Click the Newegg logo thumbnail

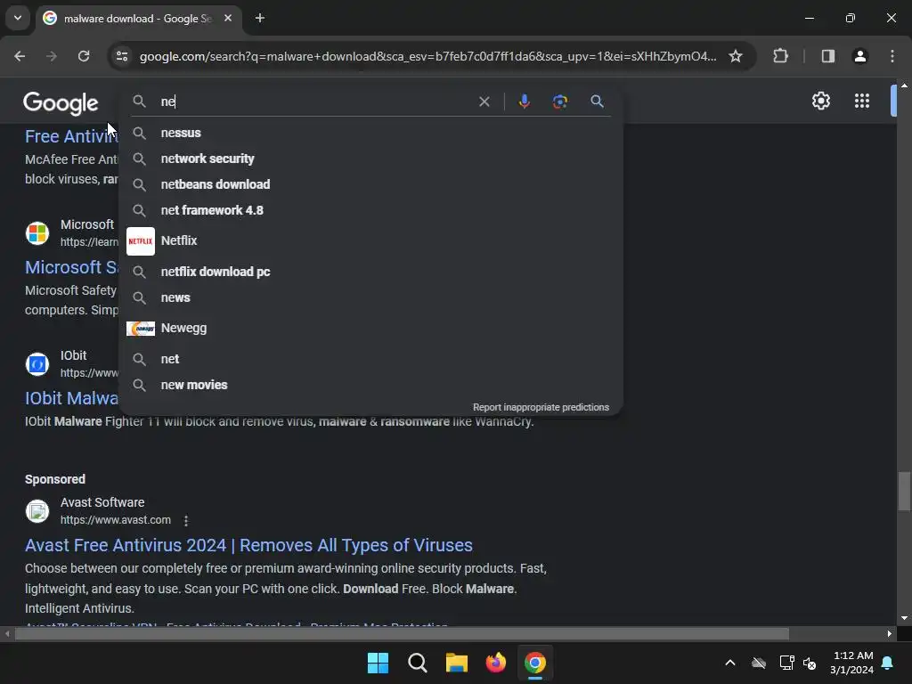[141, 328]
